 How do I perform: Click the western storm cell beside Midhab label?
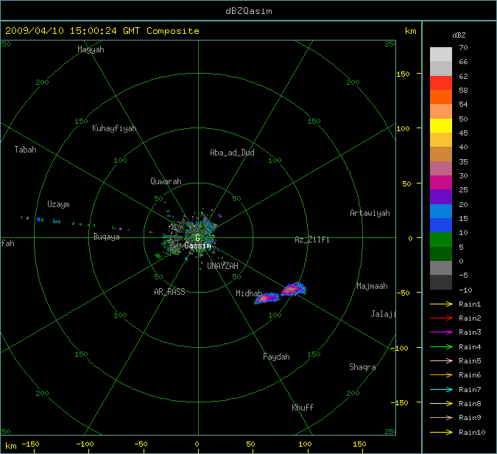[267, 298]
